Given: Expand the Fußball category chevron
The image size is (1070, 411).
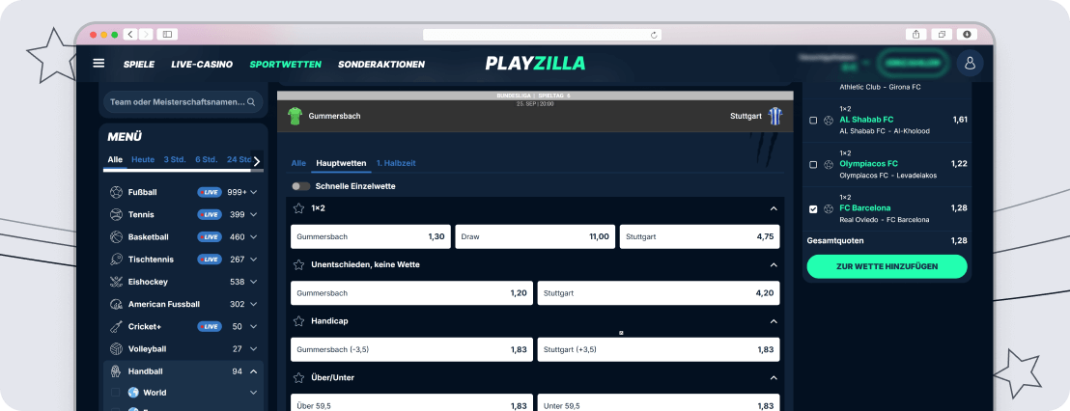Looking at the screenshot, I should [254, 192].
